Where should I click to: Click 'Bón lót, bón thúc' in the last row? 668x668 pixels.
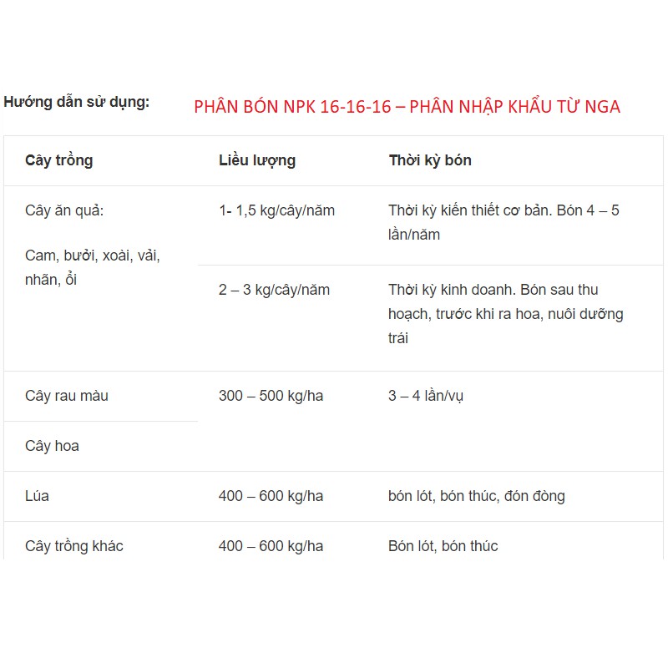point(443,546)
